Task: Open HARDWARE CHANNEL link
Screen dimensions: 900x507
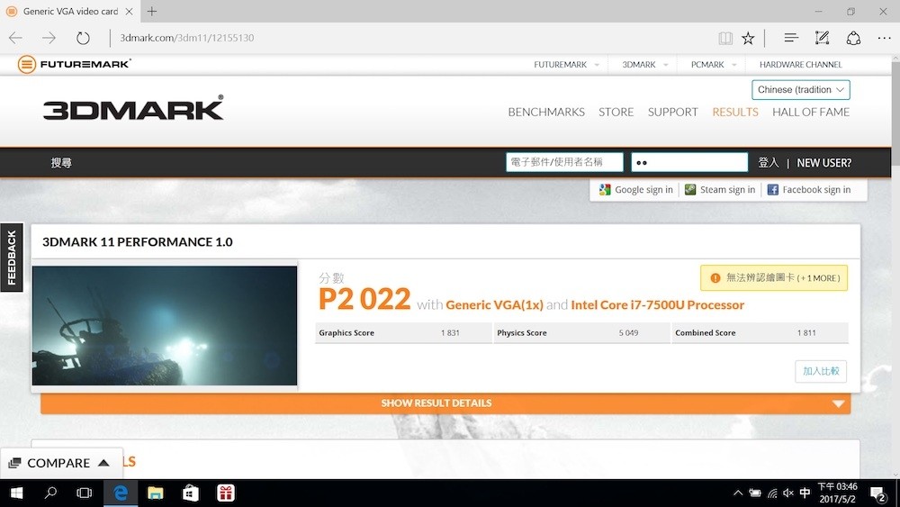Action: coord(801,64)
